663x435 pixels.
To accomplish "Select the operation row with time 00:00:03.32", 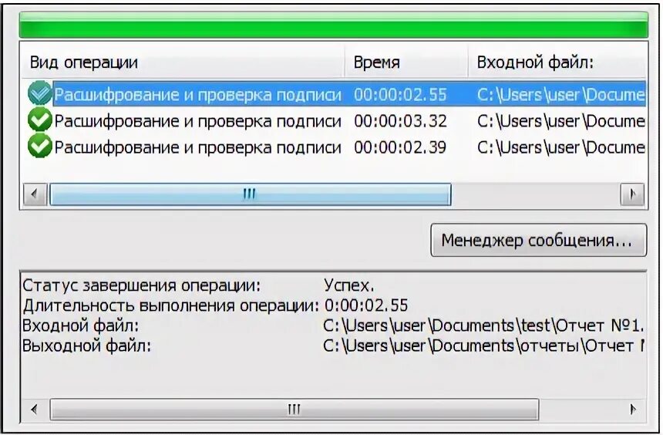I will click(334, 120).
